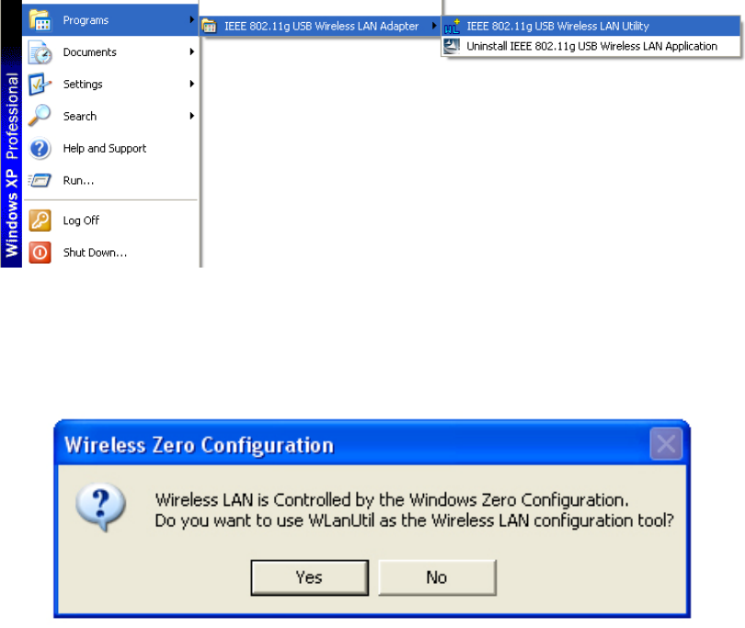Open IEEE 802.11g USB Wireless LAN Adapter submenu
This screenshot has width=745, height=628.
pyautogui.click(x=320, y=26)
